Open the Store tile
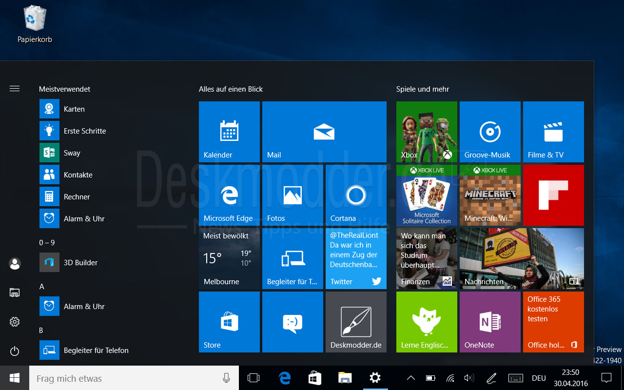 pyautogui.click(x=229, y=322)
